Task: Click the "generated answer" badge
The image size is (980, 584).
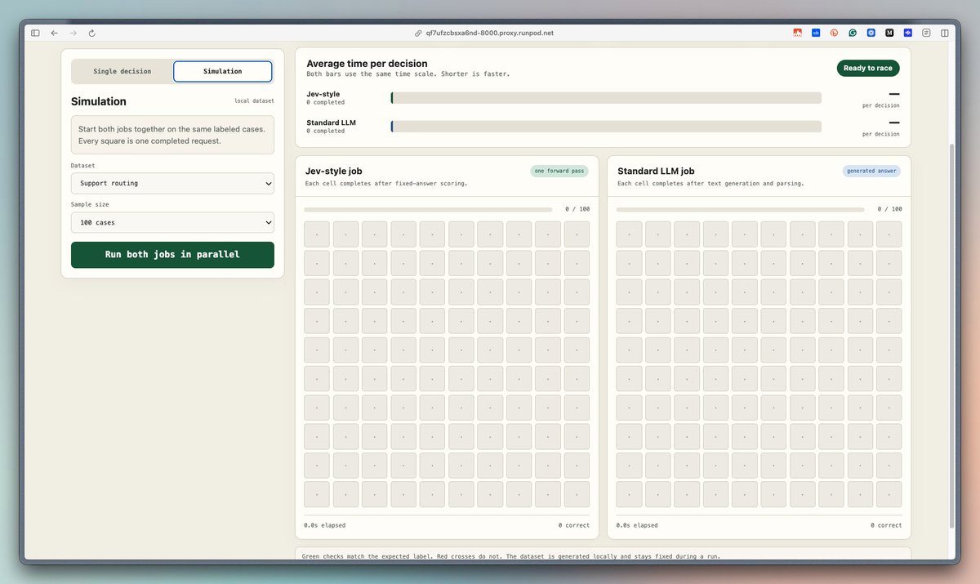Action: (x=872, y=171)
